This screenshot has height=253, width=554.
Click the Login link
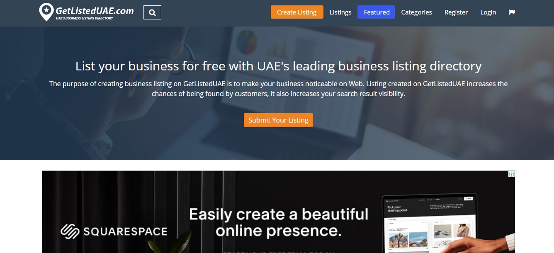point(488,12)
